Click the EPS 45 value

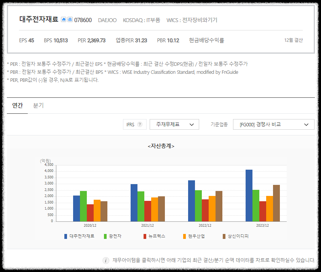pyautogui.click(x=26, y=40)
